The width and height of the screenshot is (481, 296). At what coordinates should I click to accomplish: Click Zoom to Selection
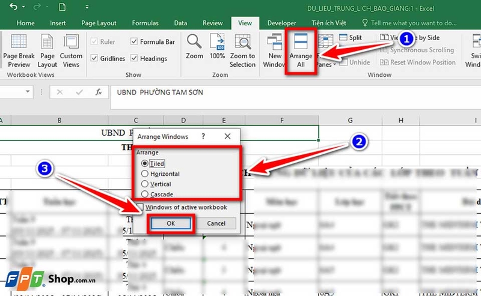tap(242, 51)
